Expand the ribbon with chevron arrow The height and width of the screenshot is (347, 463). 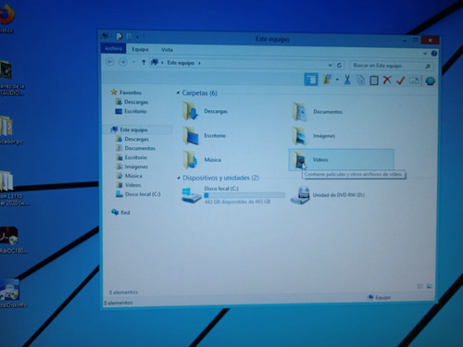pos(425,54)
